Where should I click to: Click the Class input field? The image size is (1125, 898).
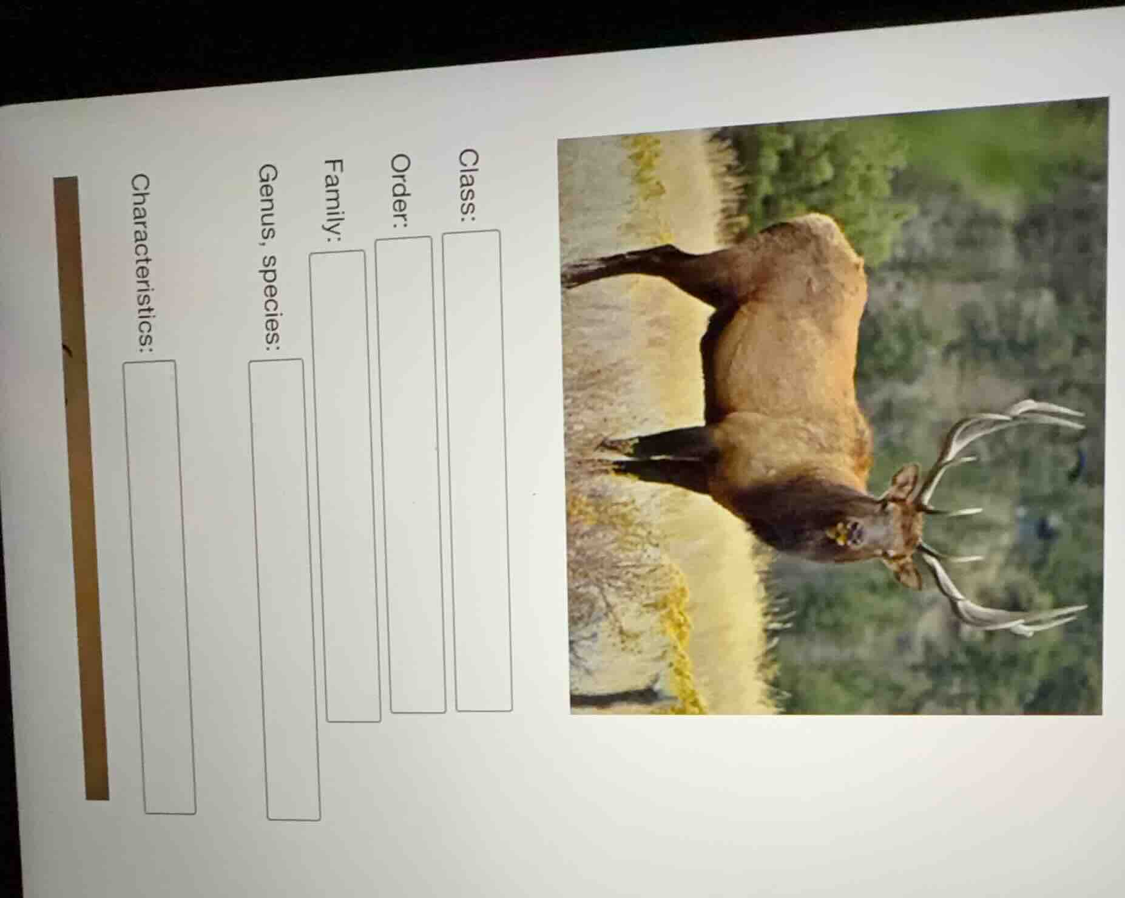[x=478, y=471]
